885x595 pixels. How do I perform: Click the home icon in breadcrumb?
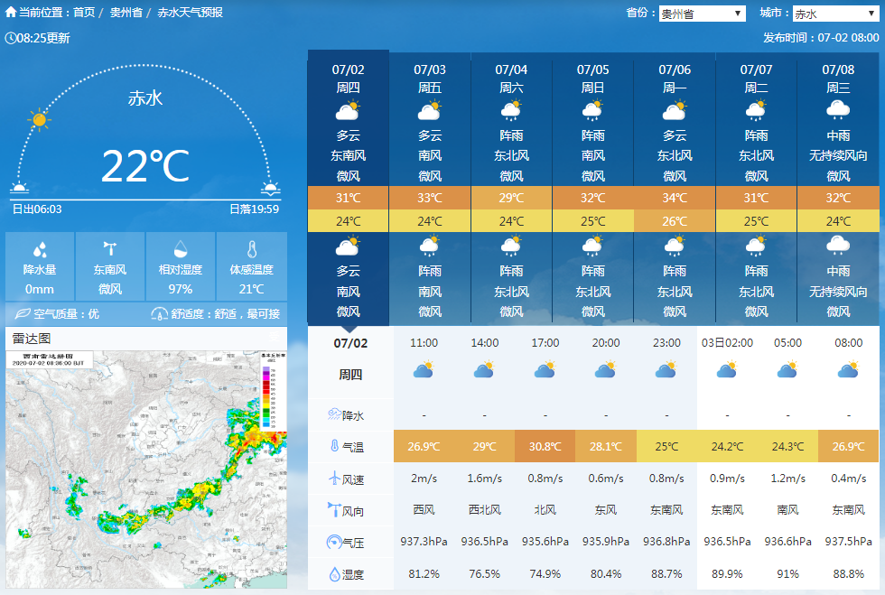(11, 12)
